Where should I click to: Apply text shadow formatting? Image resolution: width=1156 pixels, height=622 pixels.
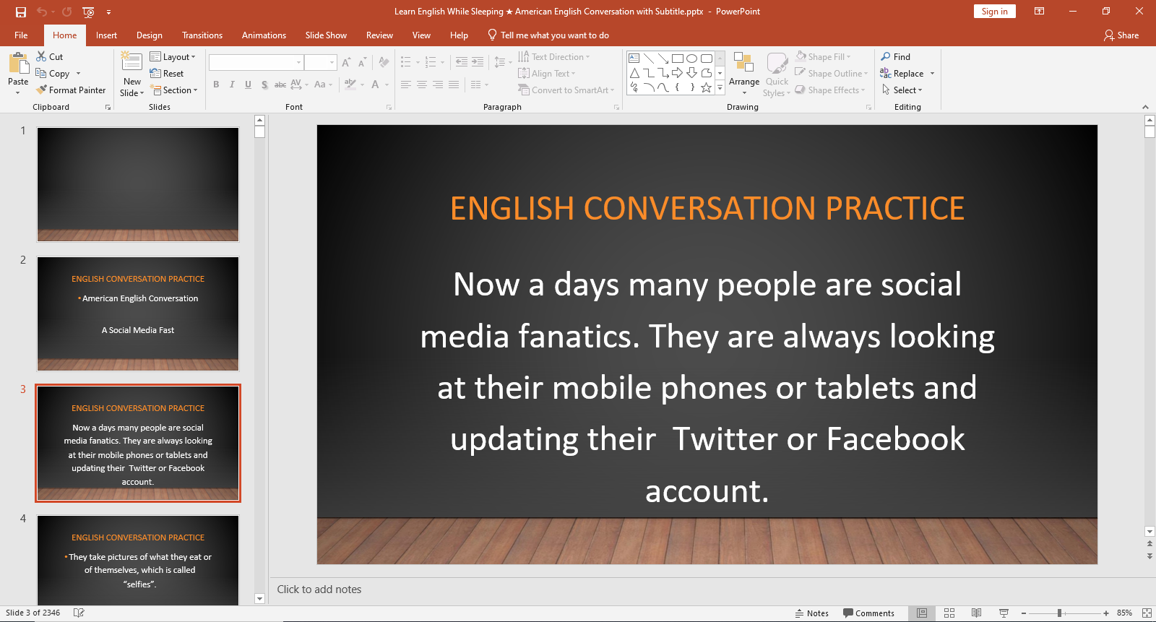[x=264, y=85]
